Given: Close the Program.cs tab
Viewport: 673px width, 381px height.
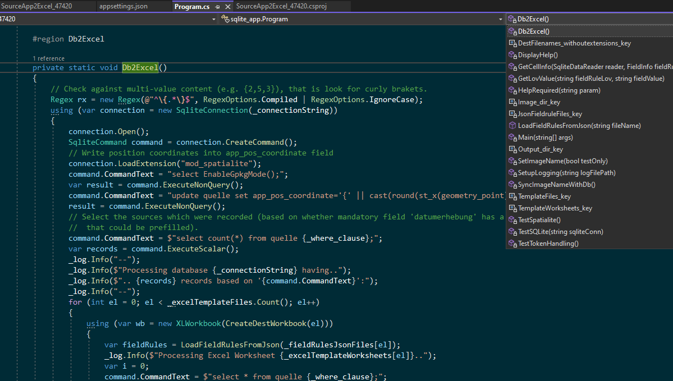Looking at the screenshot, I should 227,7.
